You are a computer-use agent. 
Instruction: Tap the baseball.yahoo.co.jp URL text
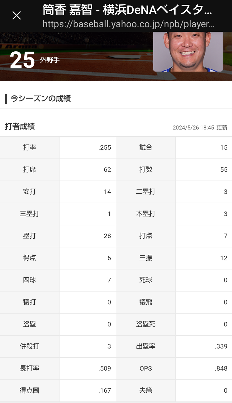[129, 24]
